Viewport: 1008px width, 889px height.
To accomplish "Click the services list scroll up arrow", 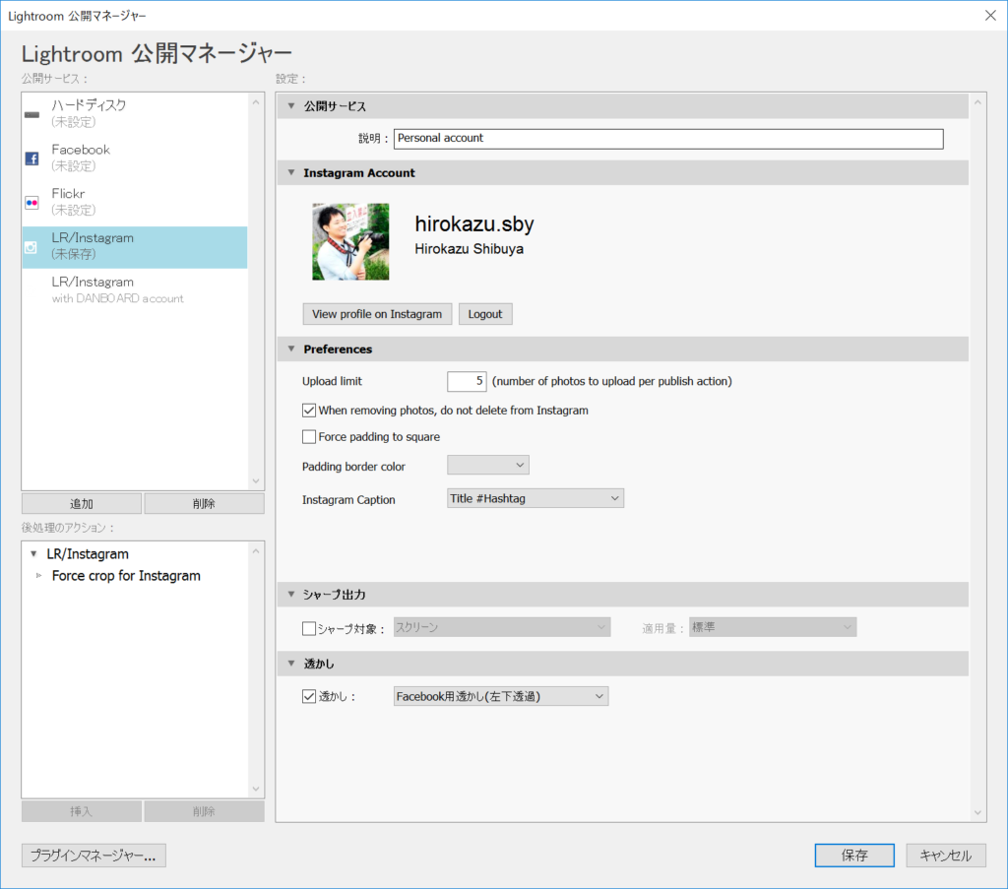I will (256, 102).
